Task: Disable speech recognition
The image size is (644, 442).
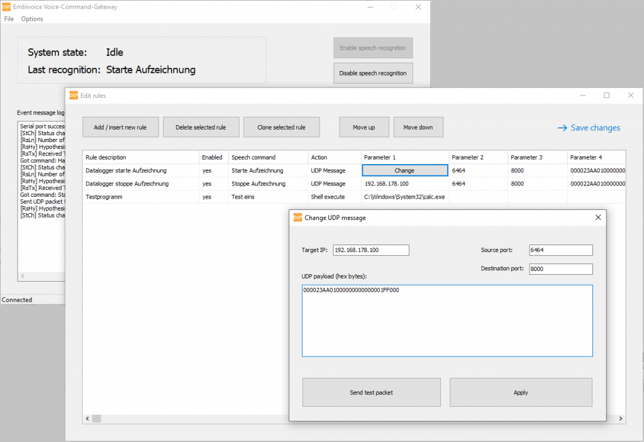Action: point(373,73)
